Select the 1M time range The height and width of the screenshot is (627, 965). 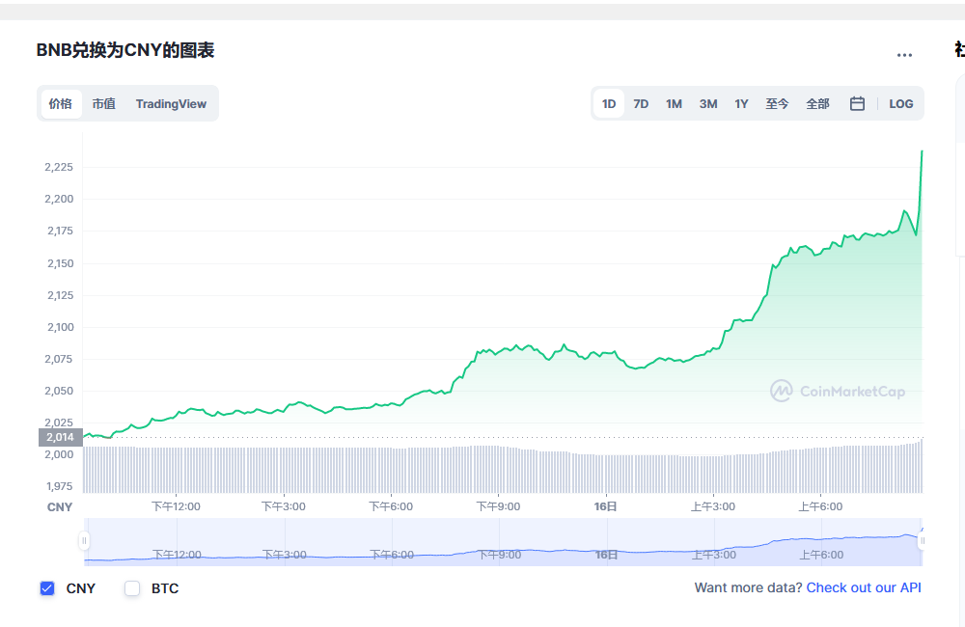(674, 104)
